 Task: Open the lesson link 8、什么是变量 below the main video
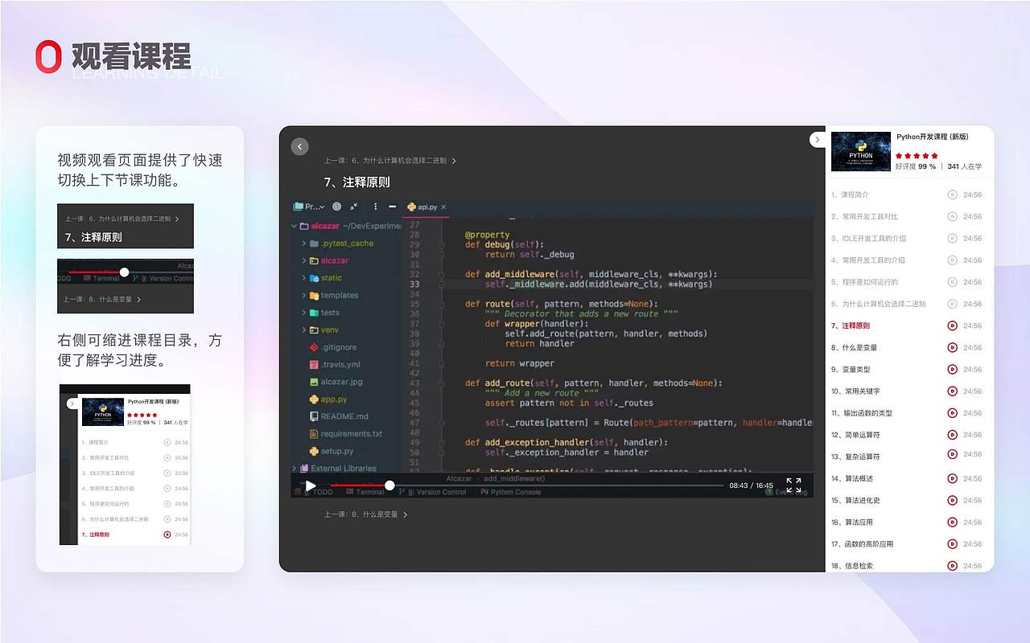click(365, 514)
